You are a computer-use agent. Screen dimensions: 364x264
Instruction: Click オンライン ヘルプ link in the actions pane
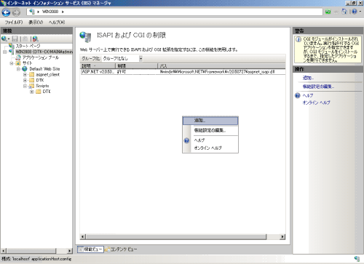click(x=316, y=103)
